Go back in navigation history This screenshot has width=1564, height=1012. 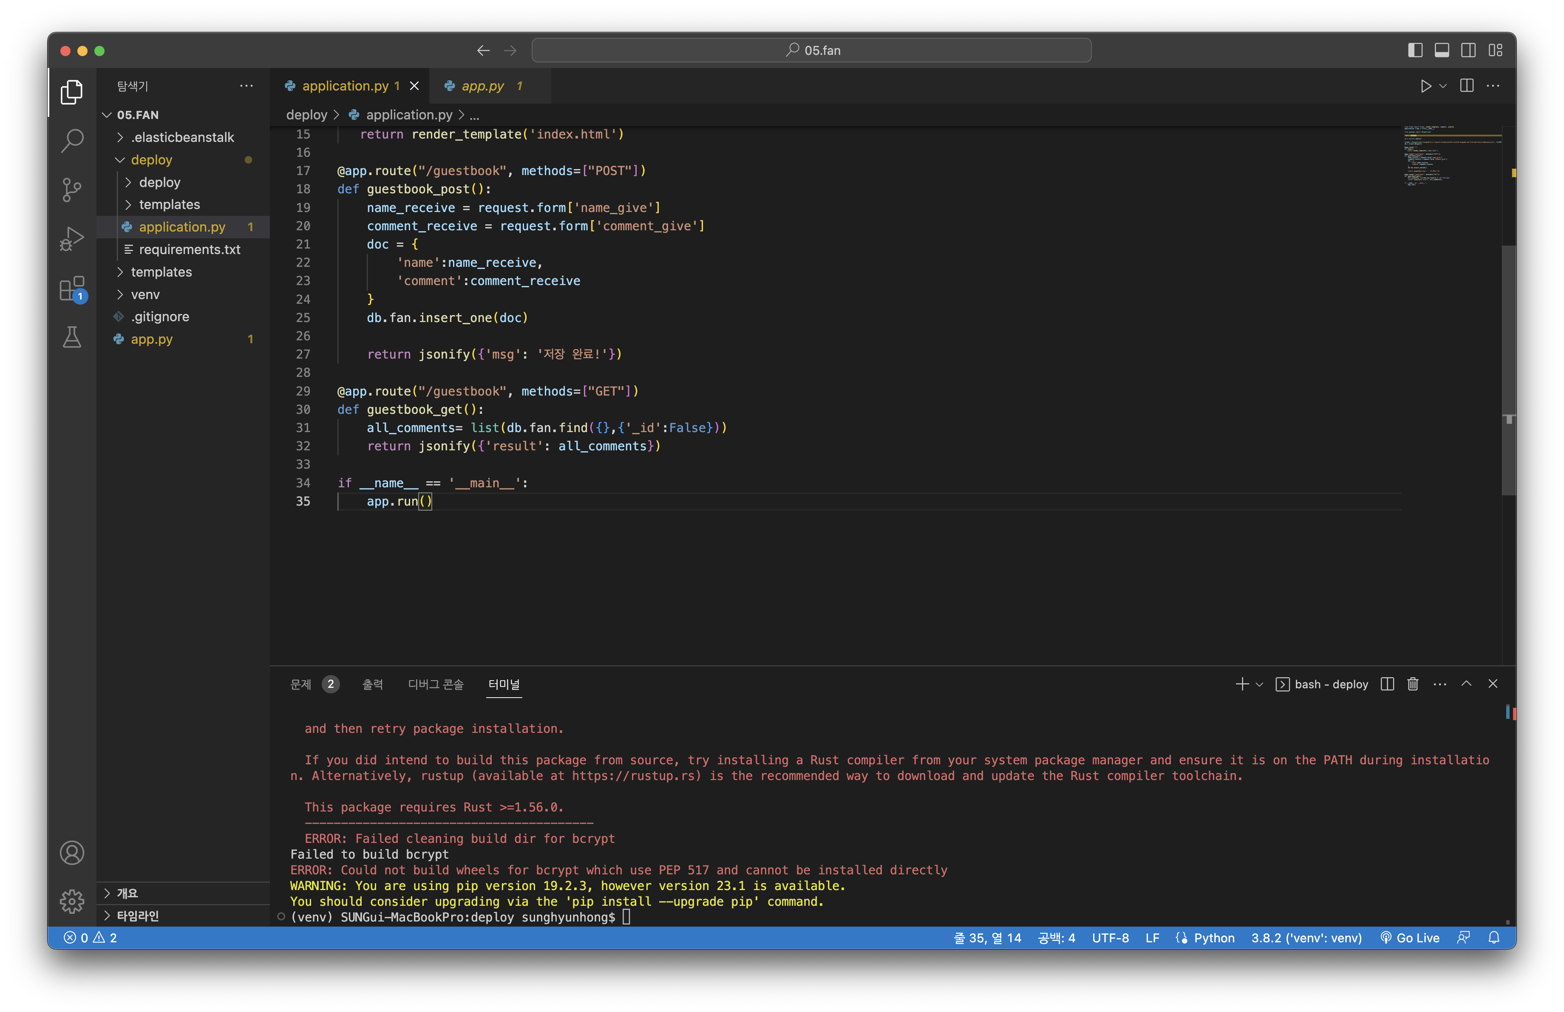(x=483, y=51)
